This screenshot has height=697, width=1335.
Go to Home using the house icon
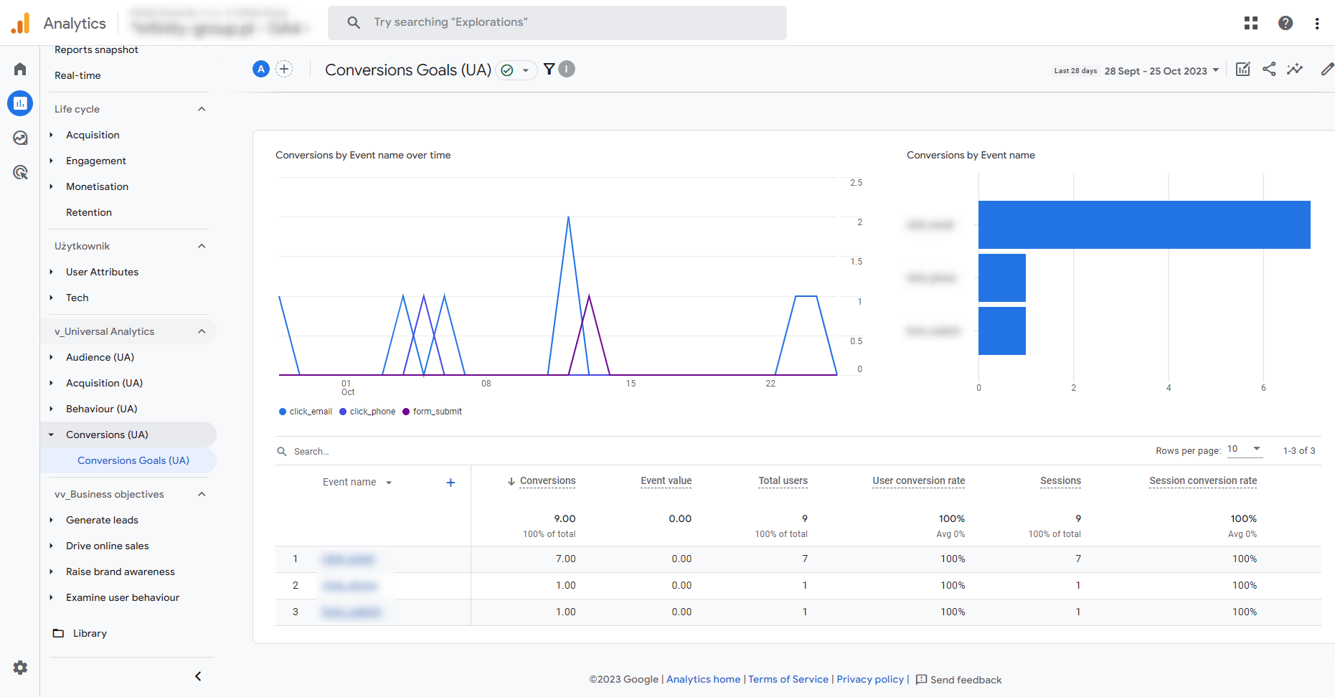coord(19,68)
